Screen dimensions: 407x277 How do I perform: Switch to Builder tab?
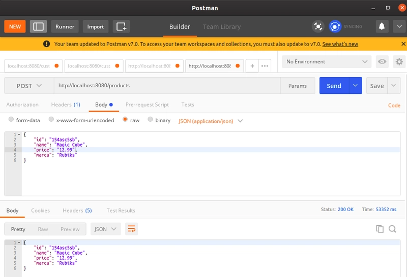(x=180, y=27)
